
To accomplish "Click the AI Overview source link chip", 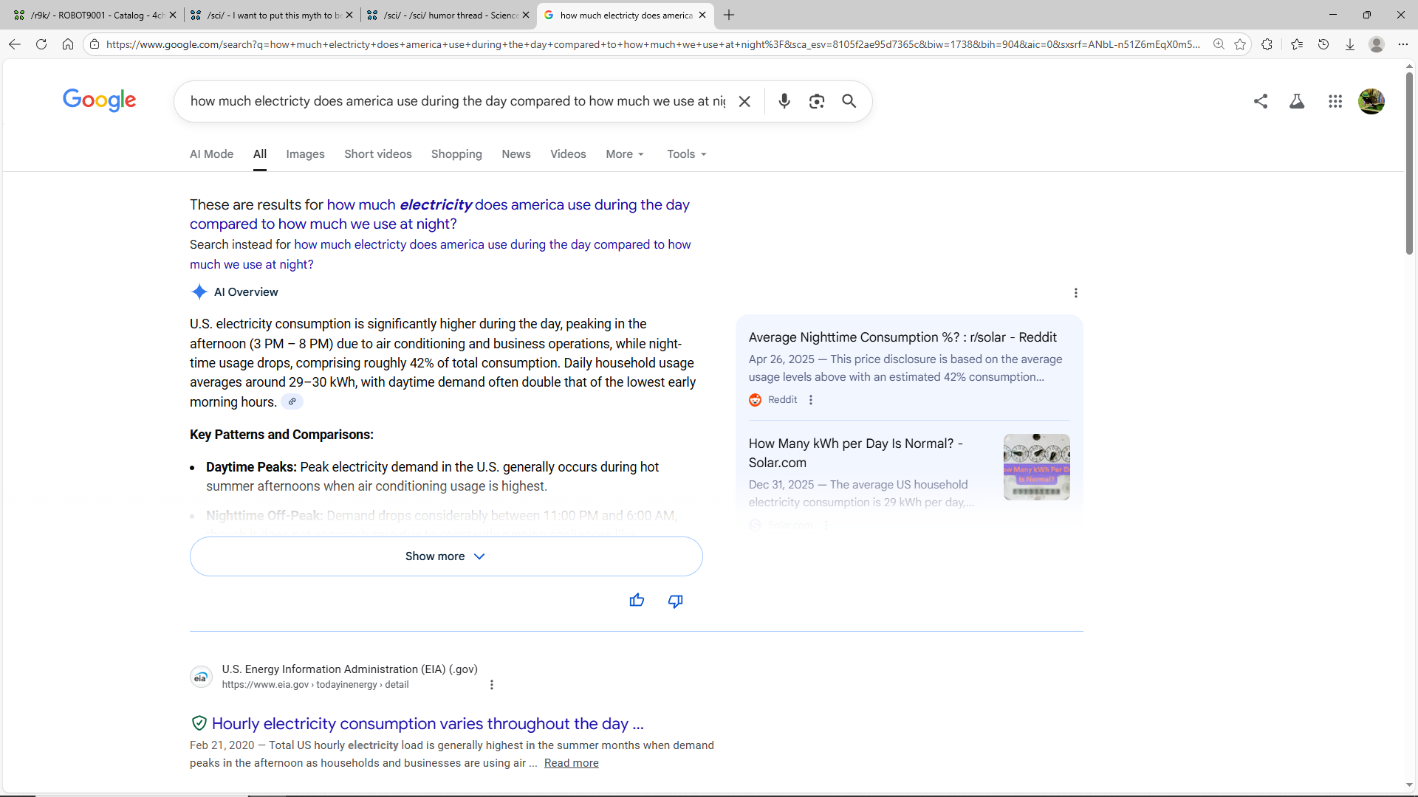I will 292,402.
